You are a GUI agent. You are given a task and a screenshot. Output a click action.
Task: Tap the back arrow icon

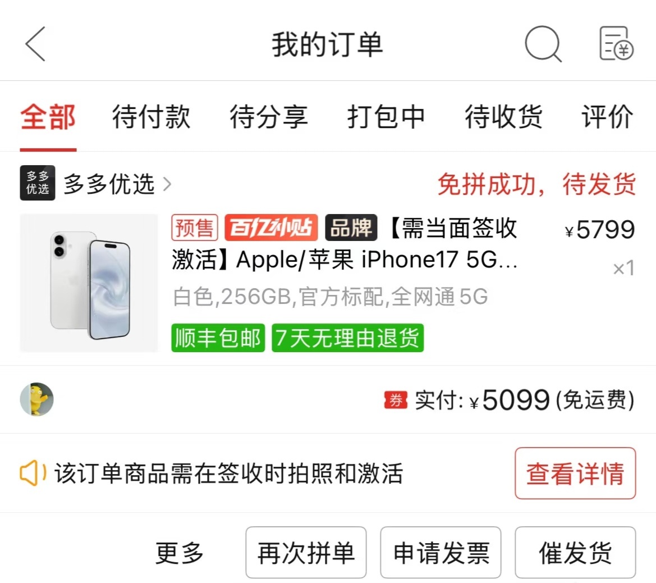coord(35,44)
